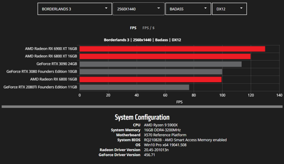Select the gray RTX 3090 bar
Screen dimensions: 284x164
pyautogui.click(x=160, y=64)
